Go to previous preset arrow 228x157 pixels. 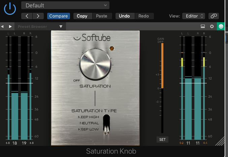[x=27, y=16]
